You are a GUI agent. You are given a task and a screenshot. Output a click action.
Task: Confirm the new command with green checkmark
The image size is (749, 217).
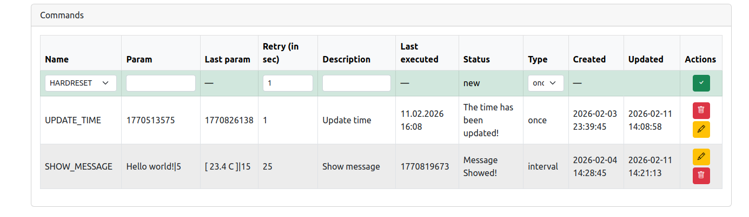(x=701, y=83)
